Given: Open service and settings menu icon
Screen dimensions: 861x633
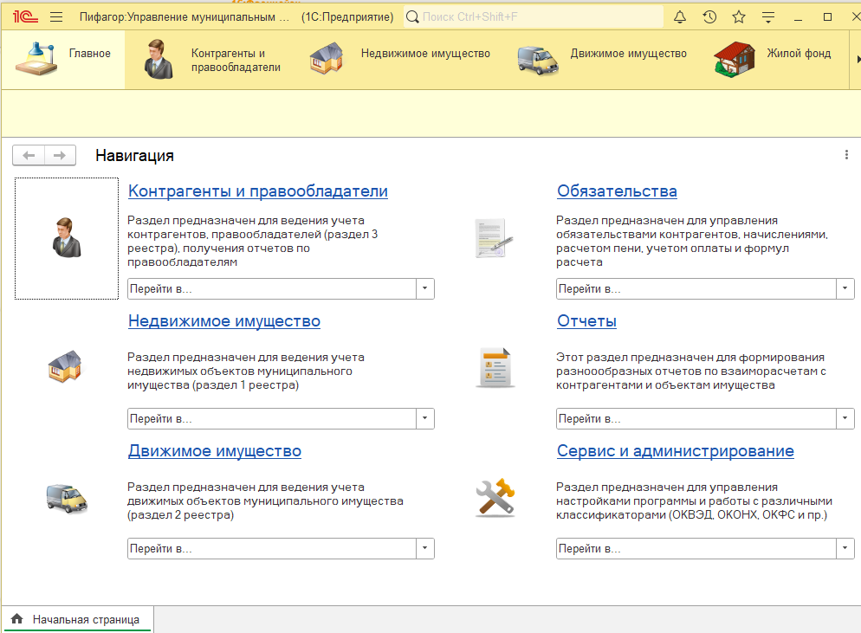Looking at the screenshot, I should point(768,17).
